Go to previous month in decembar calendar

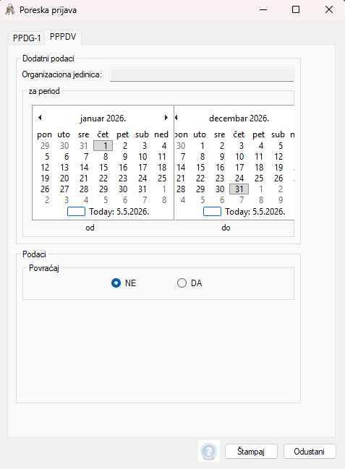176,118
